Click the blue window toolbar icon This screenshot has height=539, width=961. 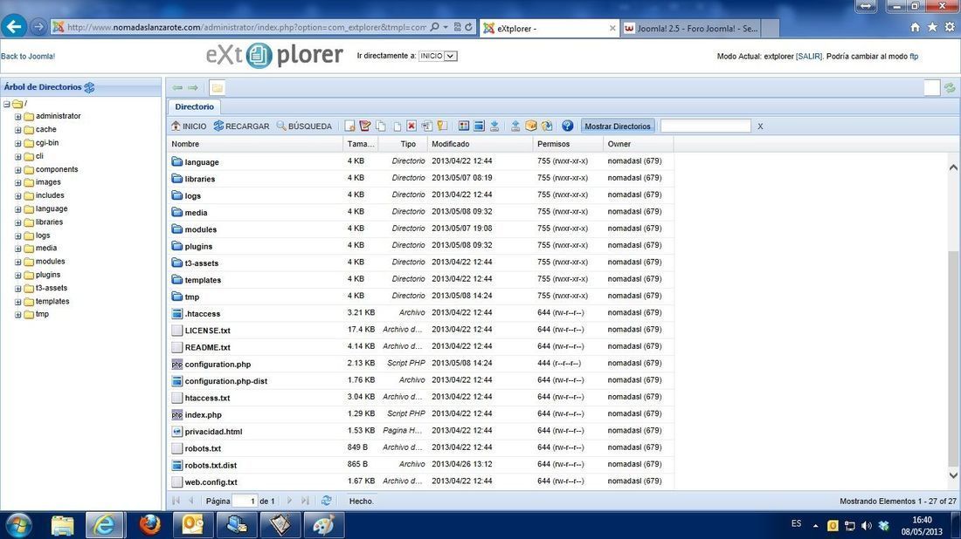pyautogui.click(x=480, y=126)
